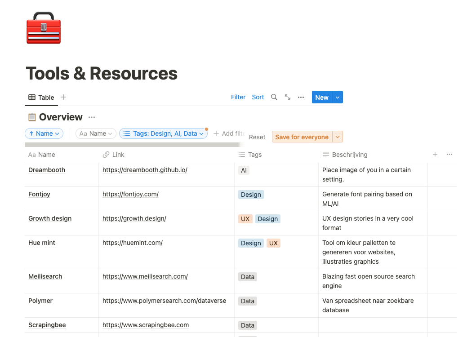The width and height of the screenshot is (476, 337).
Task: Click 'Generate font pairing based on ML/AI' cell
Action: (373, 199)
